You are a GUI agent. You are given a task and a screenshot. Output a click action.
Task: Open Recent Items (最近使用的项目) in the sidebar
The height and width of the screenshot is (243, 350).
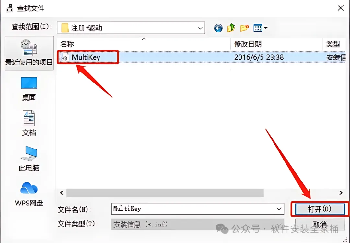click(29, 53)
